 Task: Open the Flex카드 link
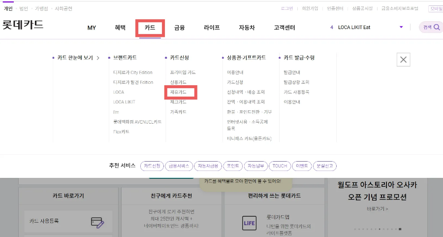click(121, 132)
